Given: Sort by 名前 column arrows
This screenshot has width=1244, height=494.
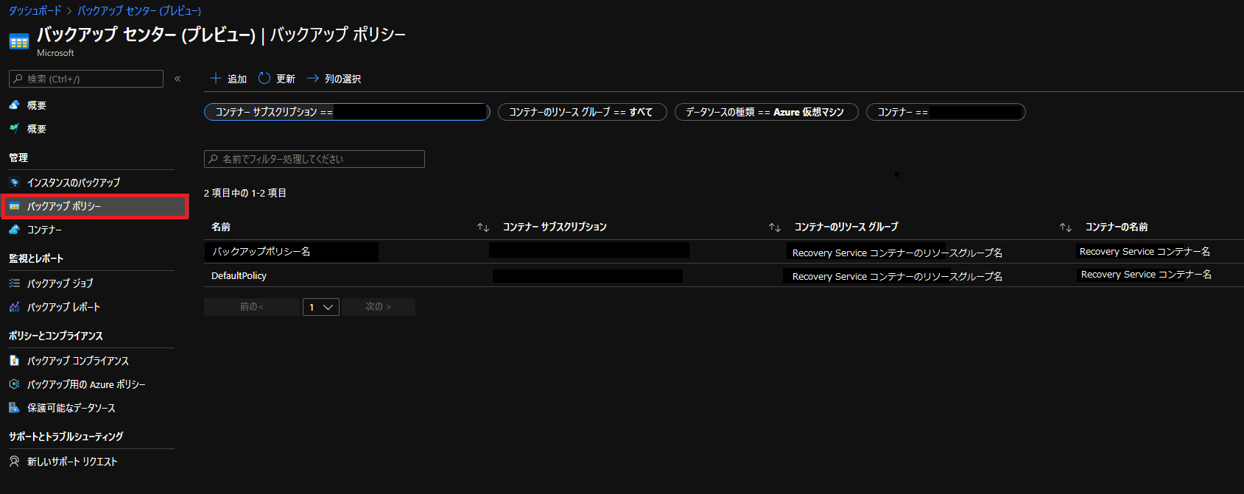Looking at the screenshot, I should pos(483,227).
